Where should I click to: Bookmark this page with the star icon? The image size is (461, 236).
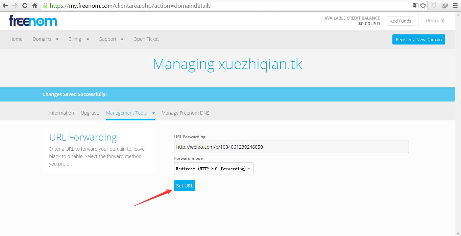click(x=423, y=6)
